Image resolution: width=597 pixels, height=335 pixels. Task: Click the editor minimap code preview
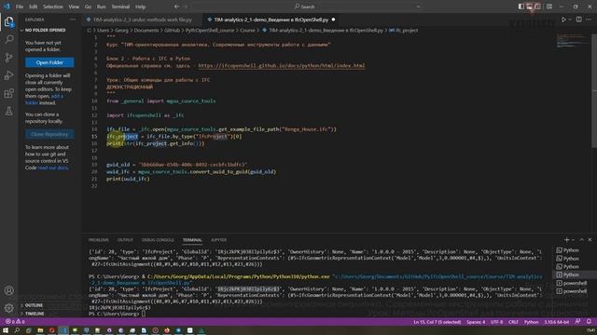571,41
